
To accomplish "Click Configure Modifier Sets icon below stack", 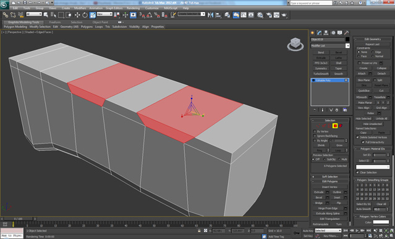I will pyautogui.click(x=345, y=110).
